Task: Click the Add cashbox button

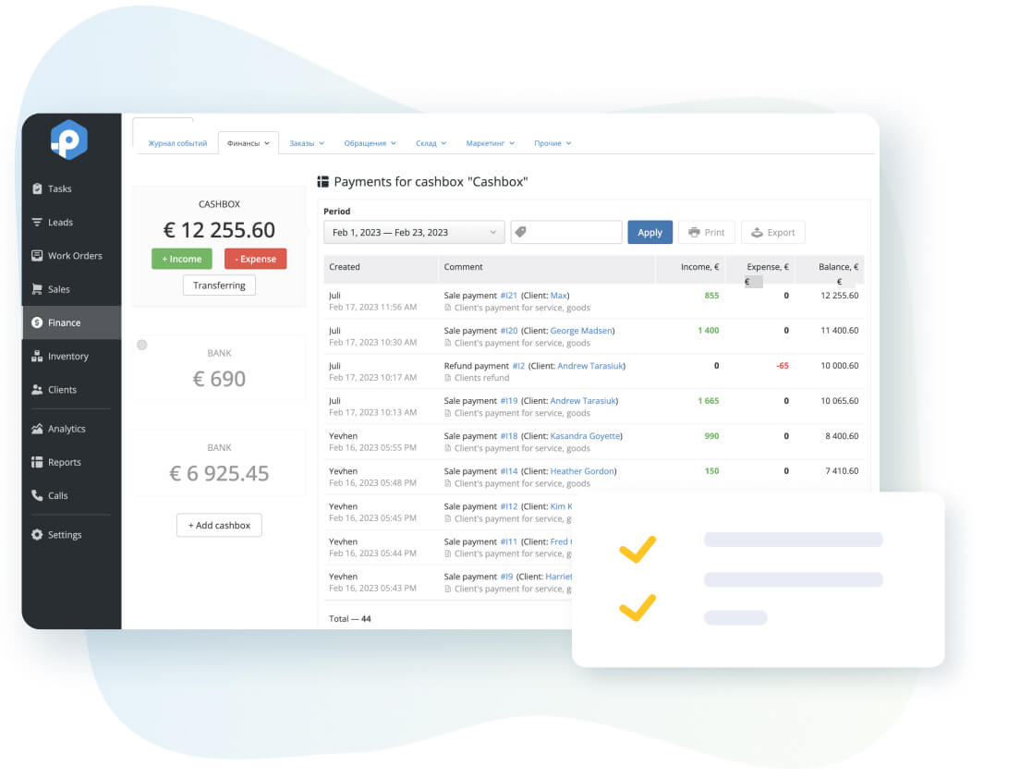Action: pyautogui.click(x=219, y=525)
